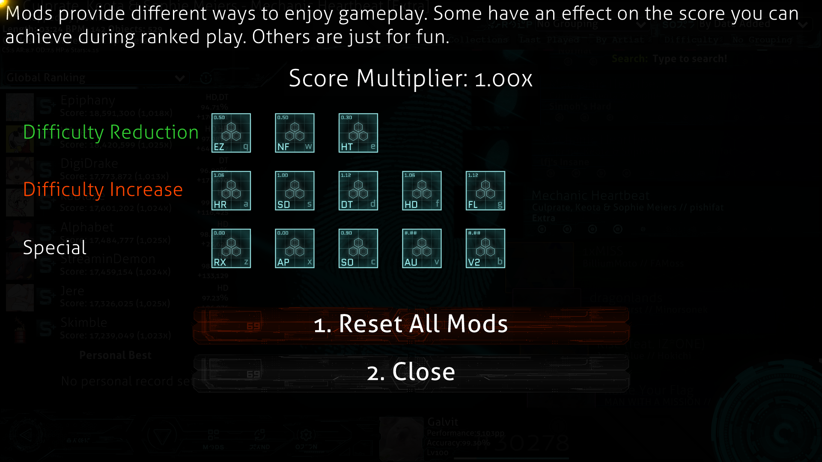Image resolution: width=822 pixels, height=462 pixels.
Task: Select the HT half-time mod
Action: 358,133
